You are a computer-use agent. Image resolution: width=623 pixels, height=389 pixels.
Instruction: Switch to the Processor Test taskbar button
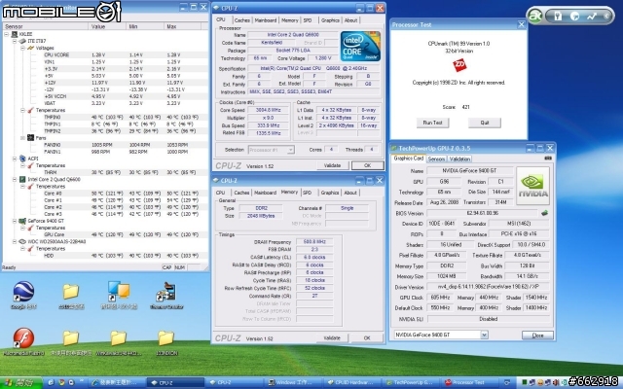(468, 382)
